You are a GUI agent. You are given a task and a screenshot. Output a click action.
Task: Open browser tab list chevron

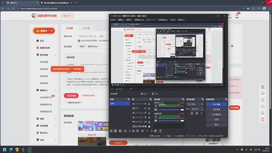(x=3, y=3)
